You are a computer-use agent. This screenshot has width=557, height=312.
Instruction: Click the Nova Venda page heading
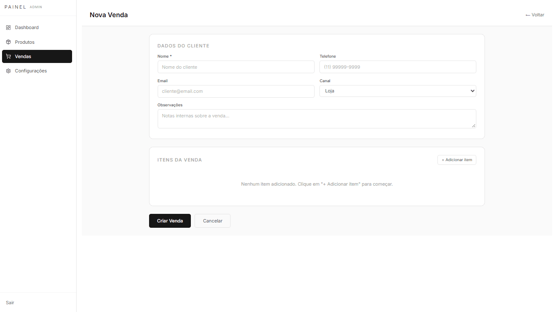109,15
